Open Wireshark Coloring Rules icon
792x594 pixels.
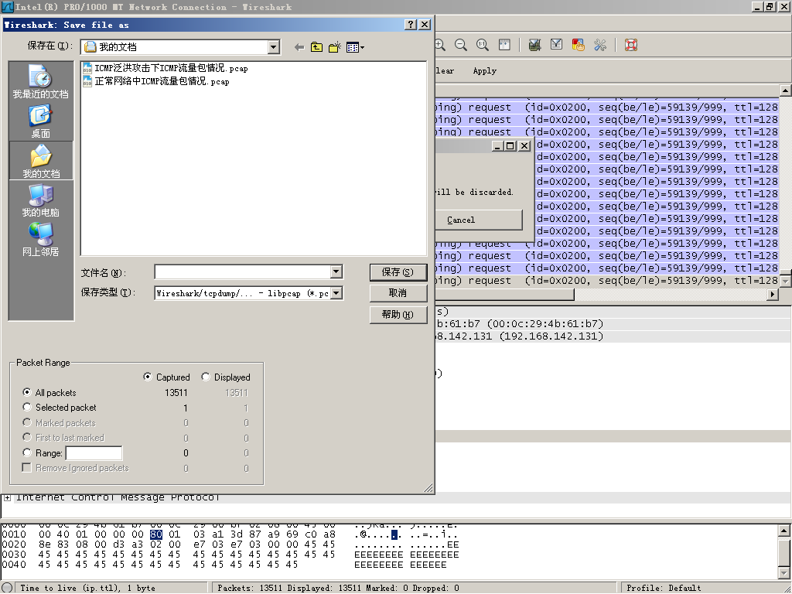pos(578,45)
